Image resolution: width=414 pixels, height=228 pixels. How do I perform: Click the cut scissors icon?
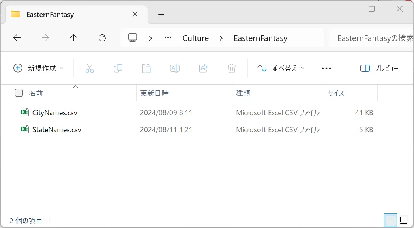click(90, 68)
